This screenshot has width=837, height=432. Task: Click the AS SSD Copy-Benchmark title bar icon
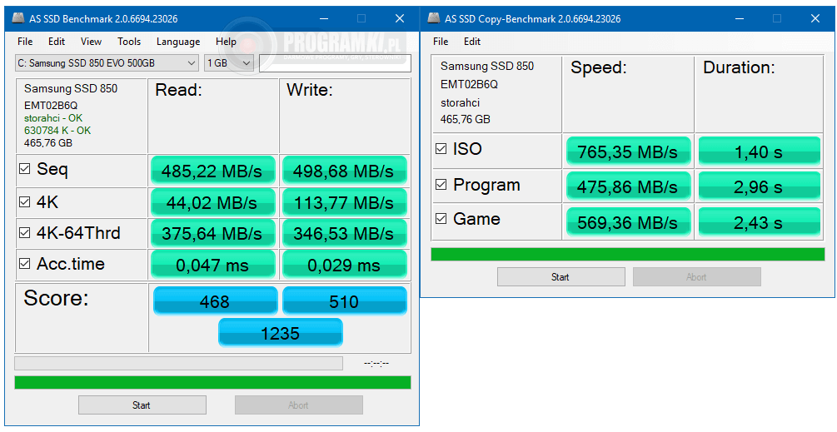(x=433, y=18)
